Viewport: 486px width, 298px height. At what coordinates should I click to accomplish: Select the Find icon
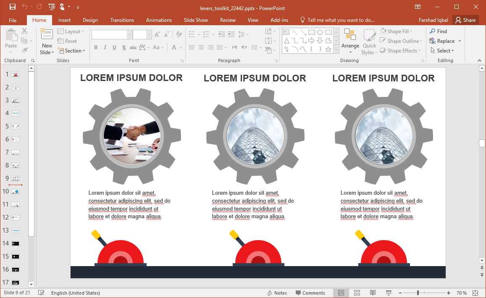pyautogui.click(x=438, y=31)
